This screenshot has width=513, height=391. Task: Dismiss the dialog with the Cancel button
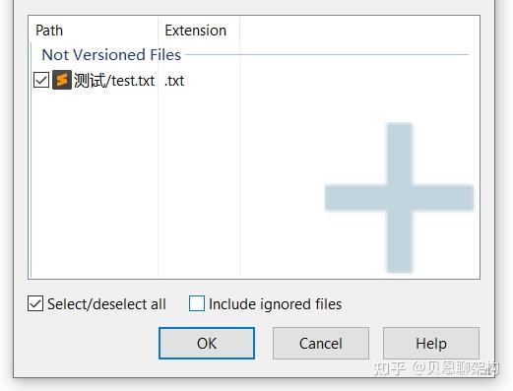pyautogui.click(x=321, y=344)
